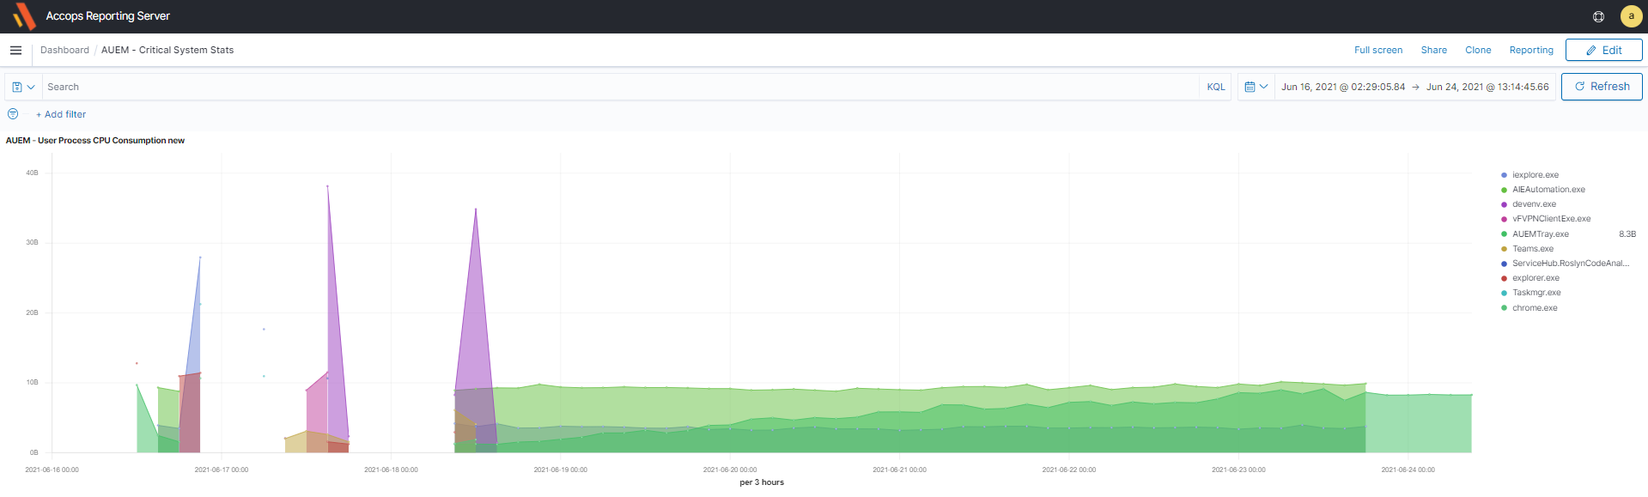This screenshot has height=497, width=1648.
Task: Click the Edit dashboard button
Action: (1603, 50)
